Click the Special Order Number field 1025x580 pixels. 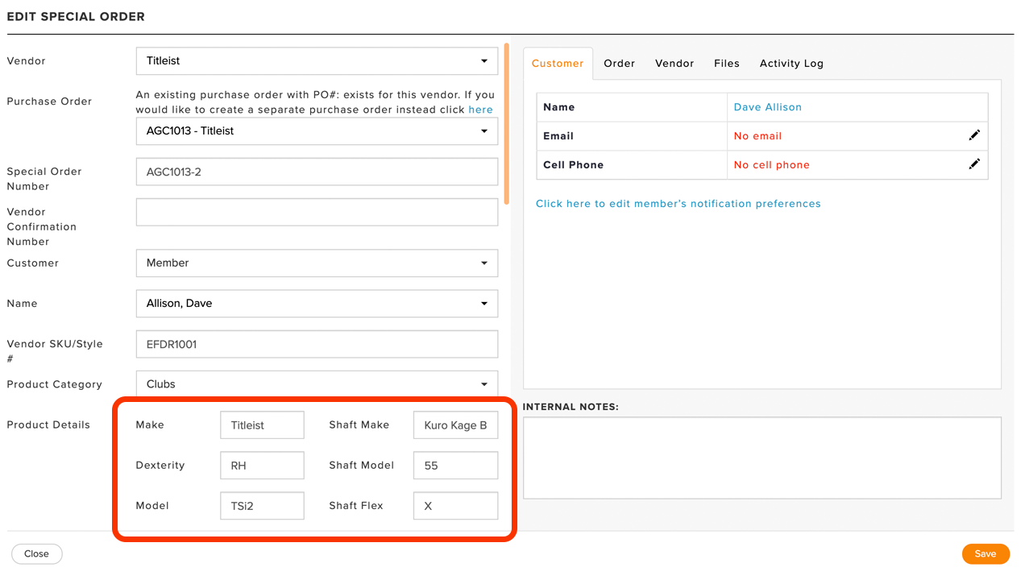click(x=317, y=172)
